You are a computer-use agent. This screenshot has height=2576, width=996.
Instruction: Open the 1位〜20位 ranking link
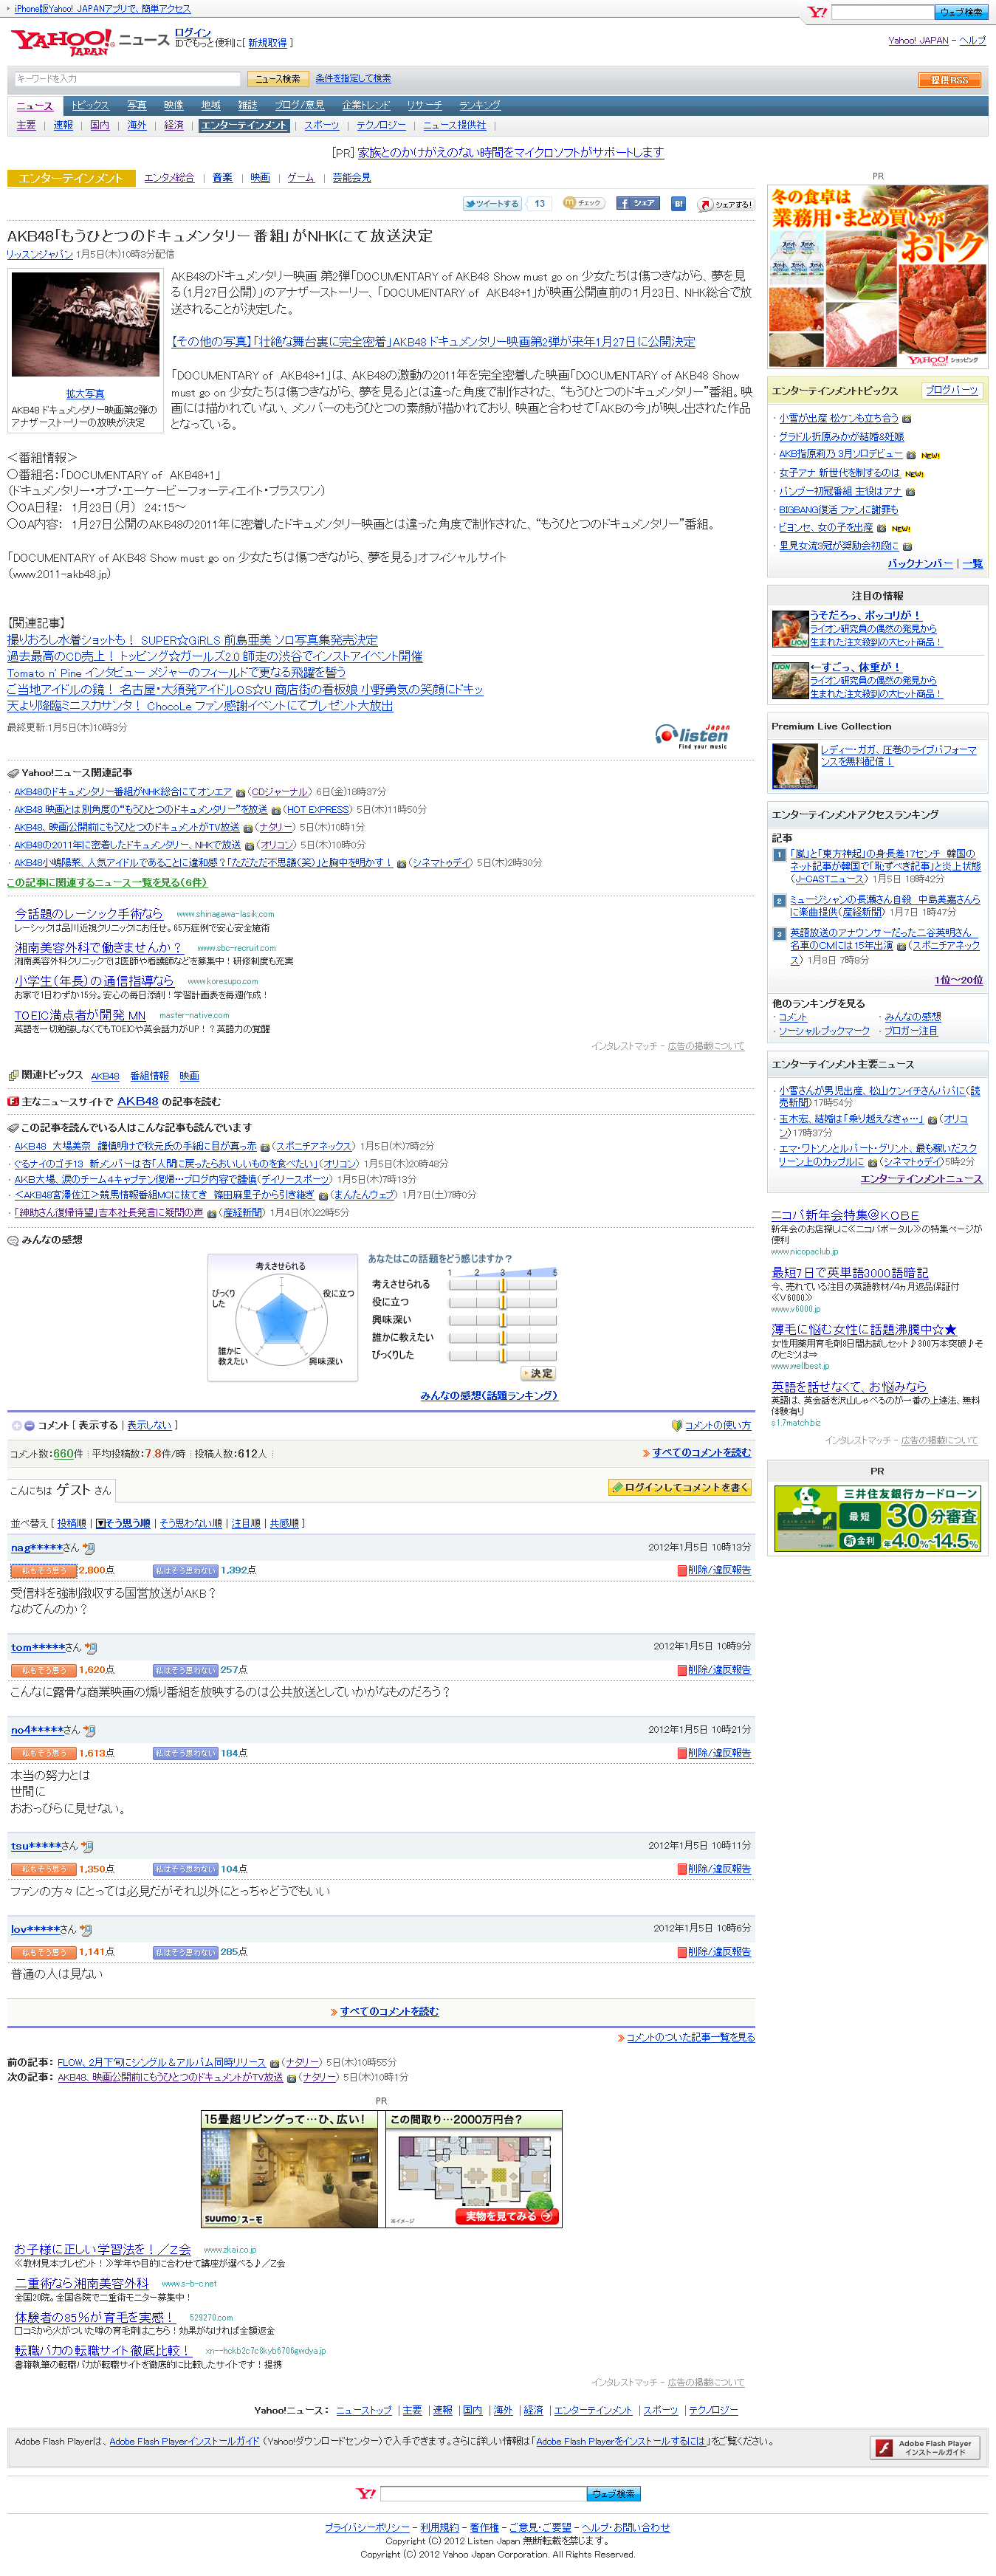[958, 980]
